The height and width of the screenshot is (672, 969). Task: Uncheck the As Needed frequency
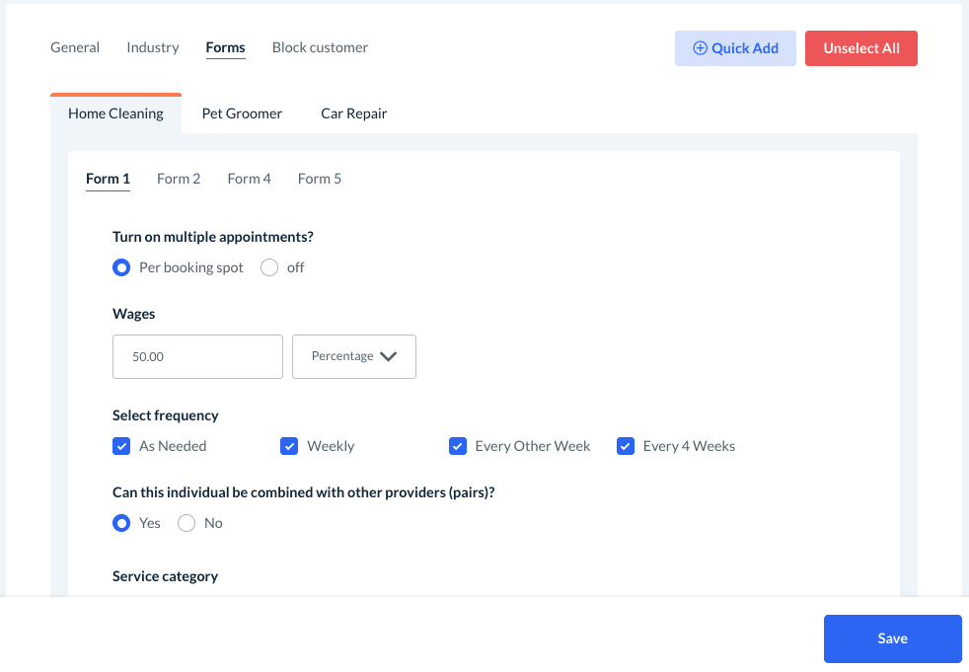121,446
